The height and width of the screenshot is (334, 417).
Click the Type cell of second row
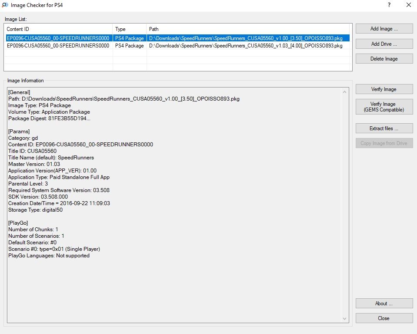pyautogui.click(x=129, y=46)
